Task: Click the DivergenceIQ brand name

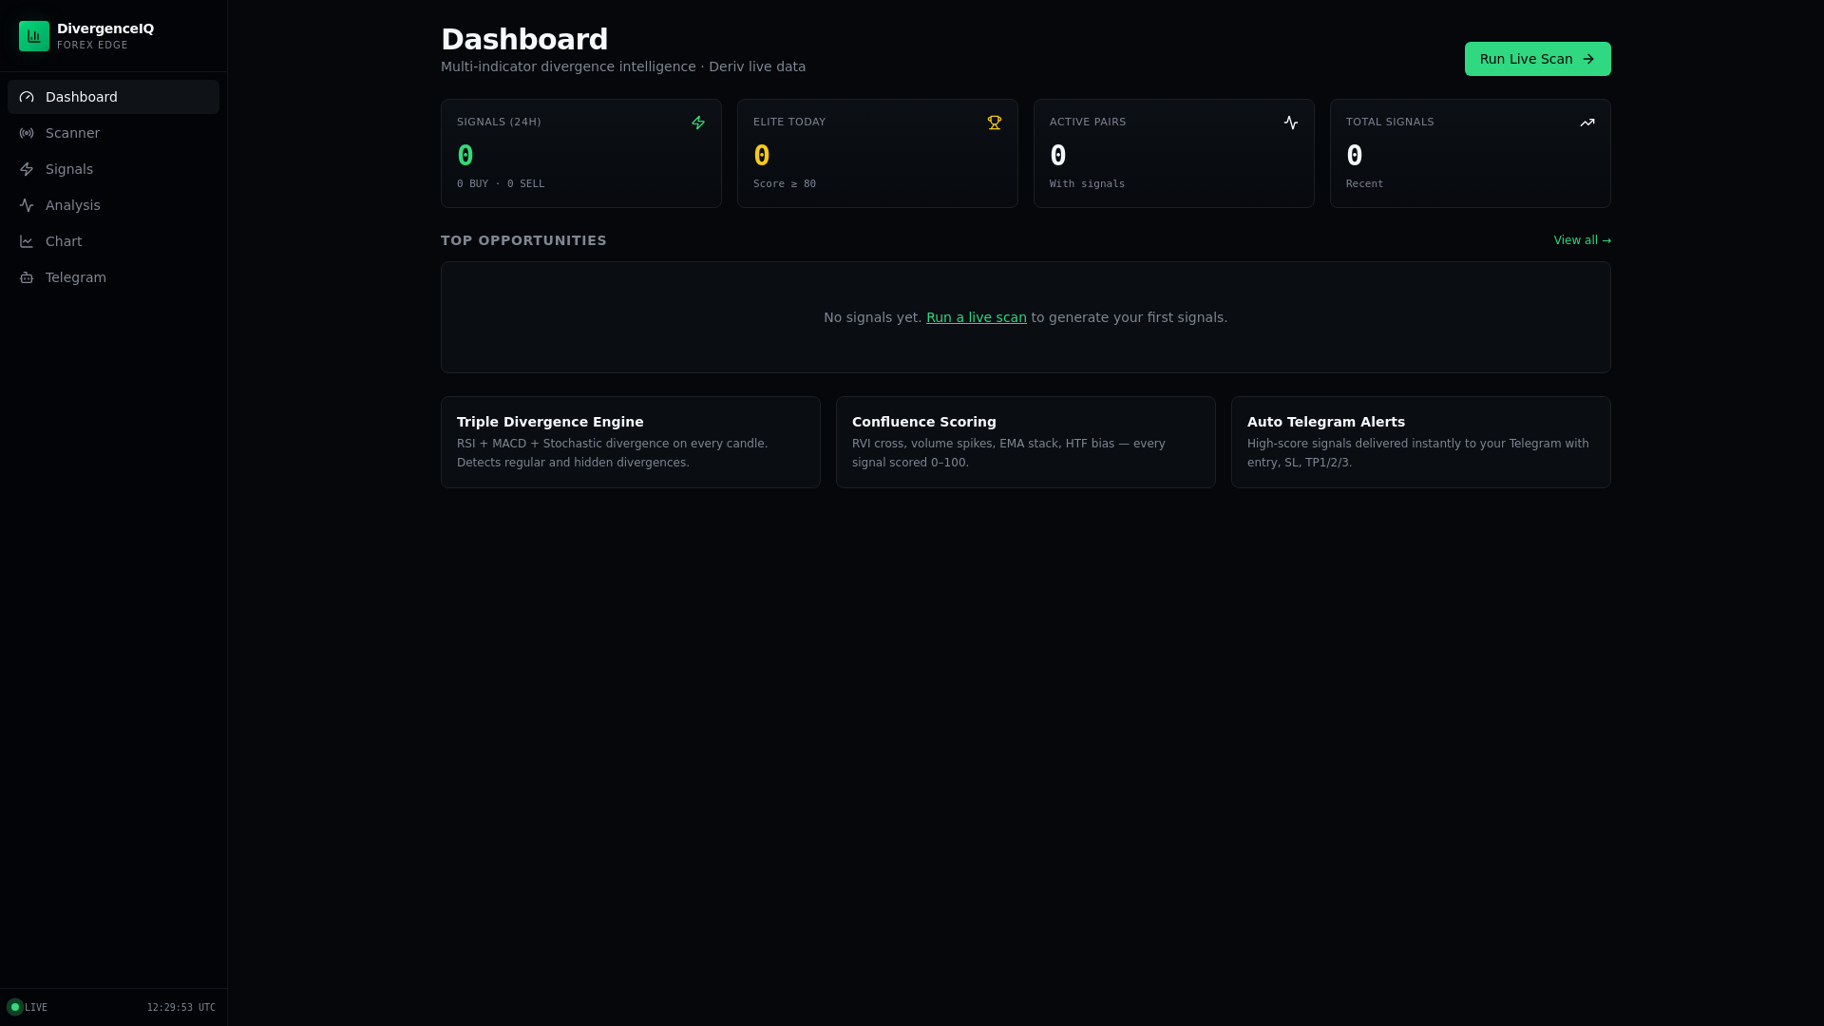Action: coord(105,28)
